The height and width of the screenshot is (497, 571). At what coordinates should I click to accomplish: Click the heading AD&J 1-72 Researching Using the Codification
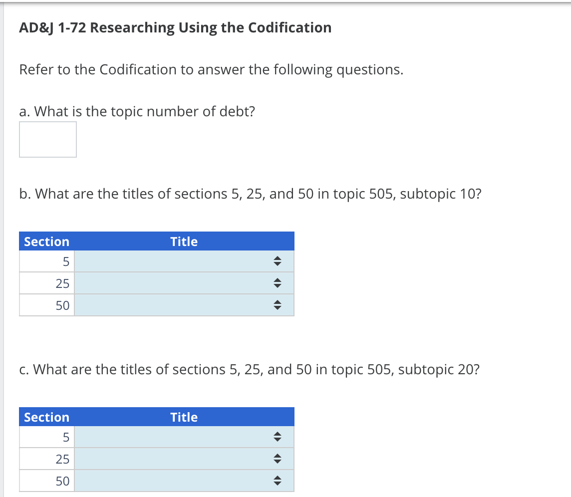(175, 28)
